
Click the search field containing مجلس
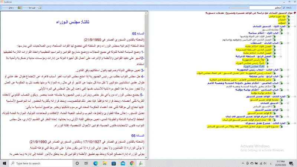[265, 7]
